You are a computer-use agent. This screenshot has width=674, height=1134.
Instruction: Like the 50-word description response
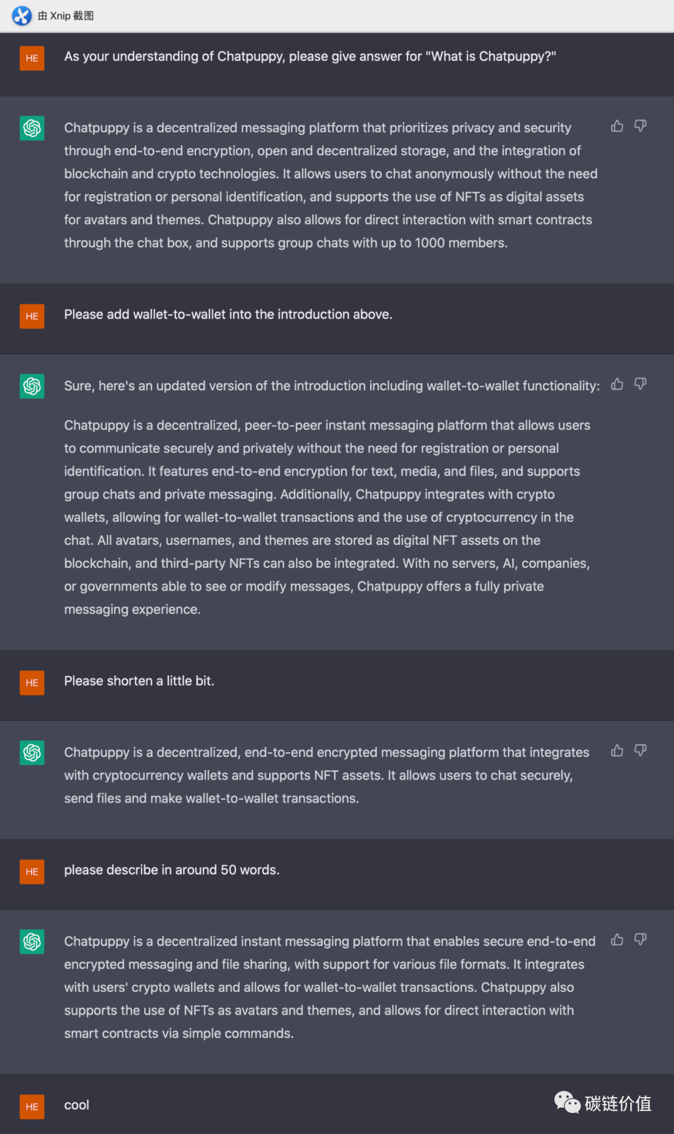(x=617, y=939)
